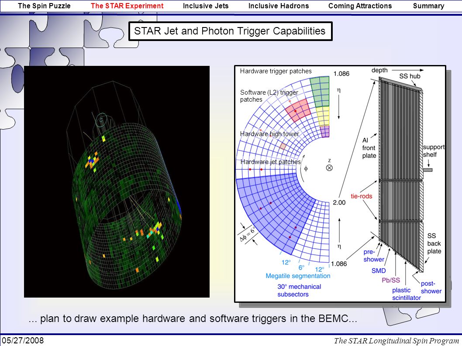Viewport: 462px width, 346px height.
Task: Click the red software L2 trigger patch
Action: point(298,110)
